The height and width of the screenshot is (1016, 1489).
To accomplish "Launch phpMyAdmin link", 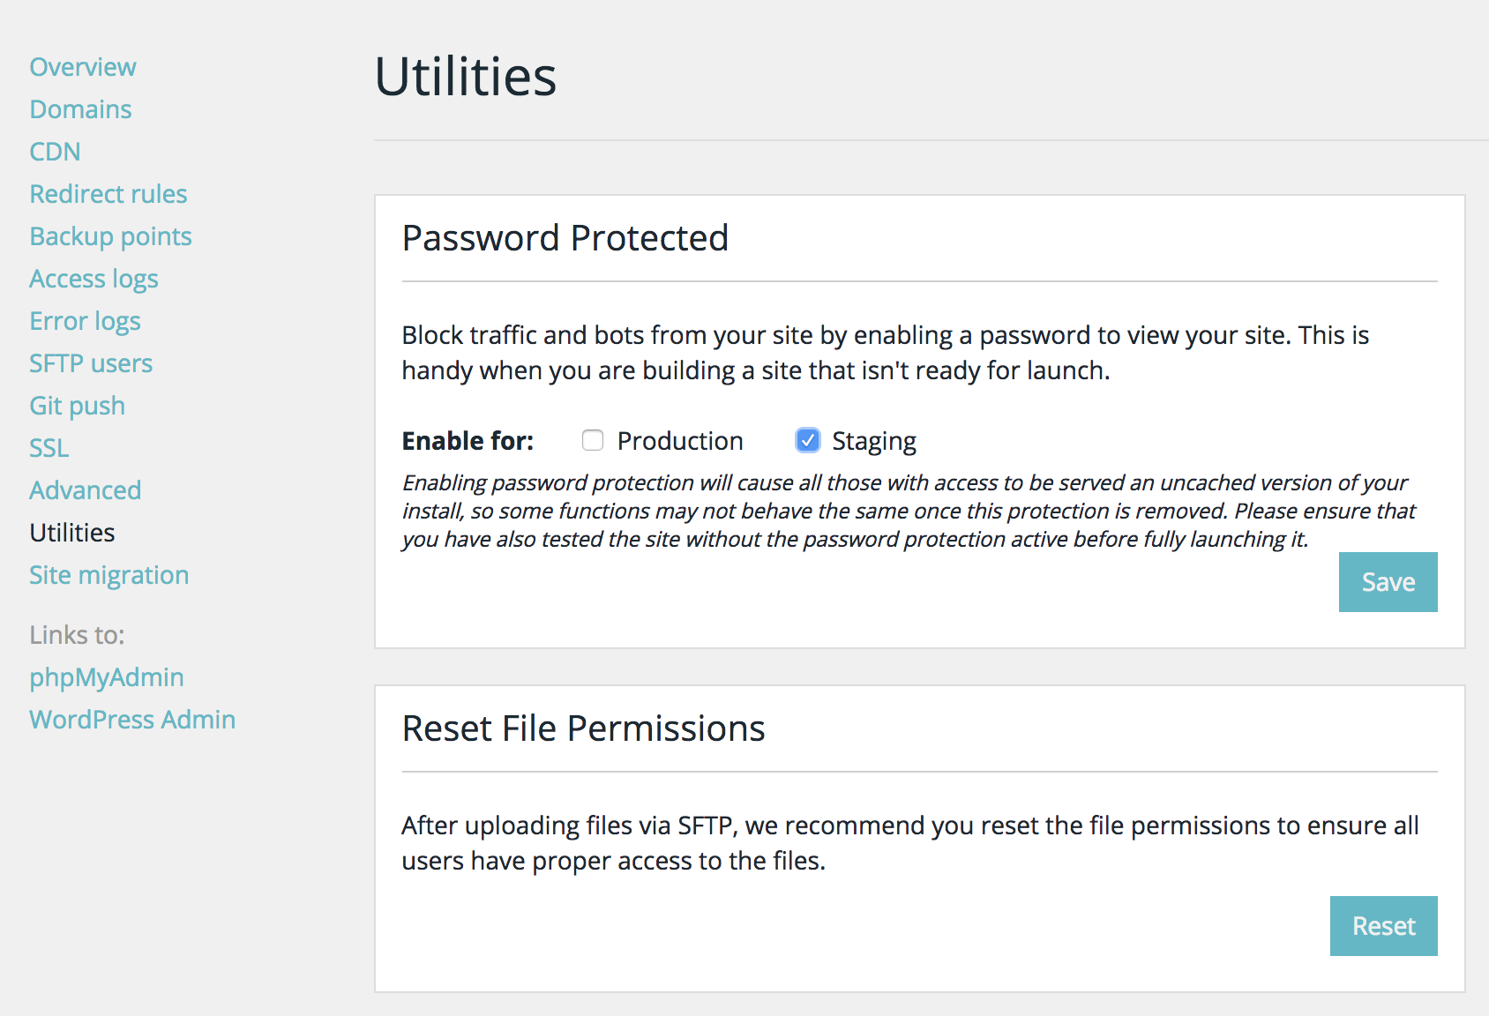I will (106, 677).
